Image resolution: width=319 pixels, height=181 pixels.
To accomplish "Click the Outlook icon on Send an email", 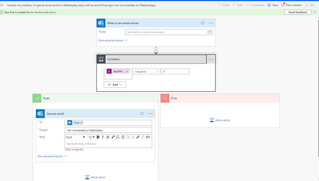I will [40, 114].
